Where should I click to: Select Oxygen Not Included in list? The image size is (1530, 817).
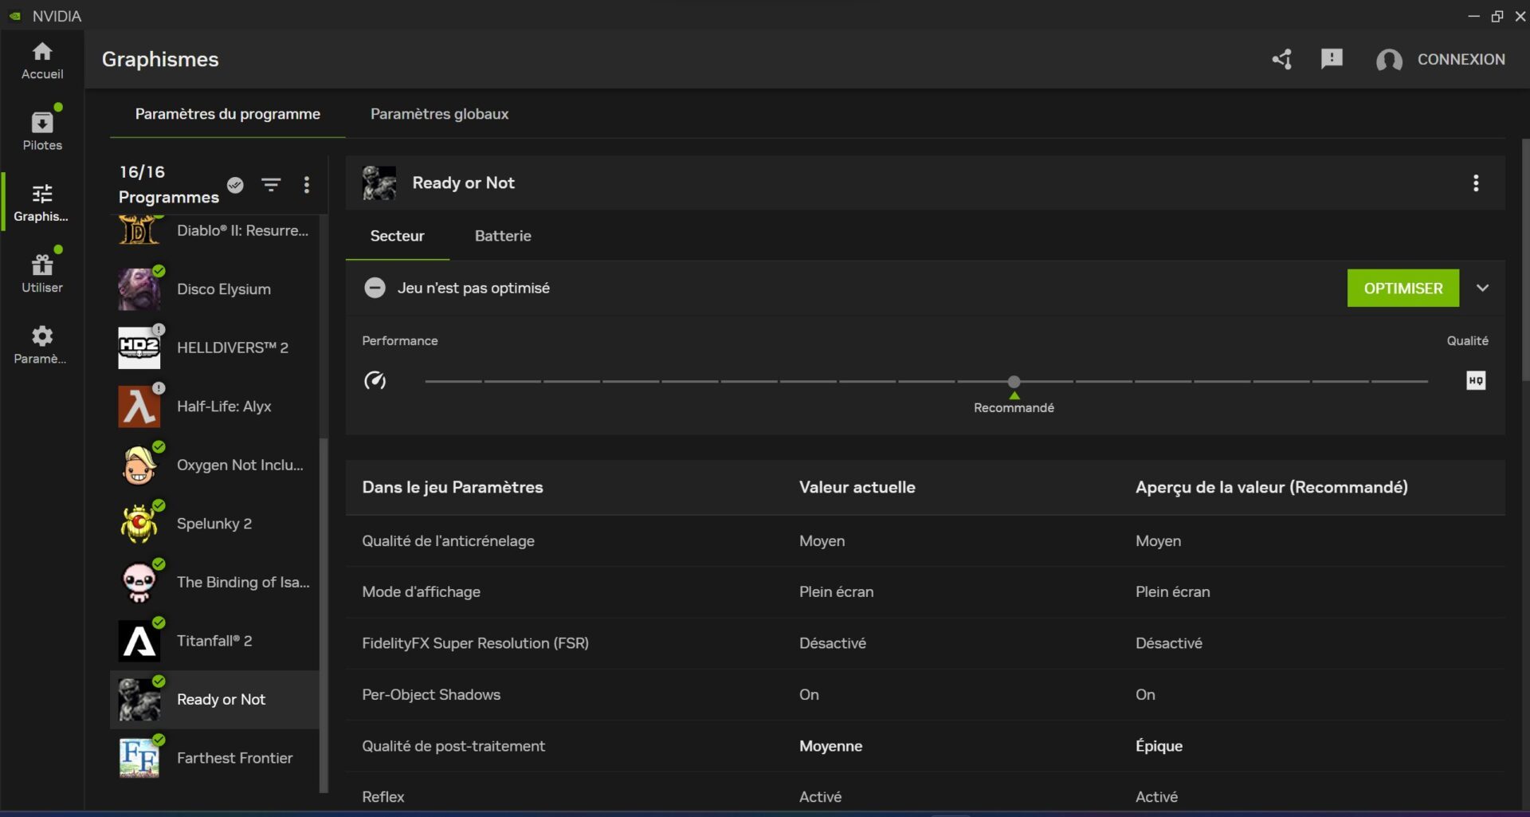click(x=214, y=465)
